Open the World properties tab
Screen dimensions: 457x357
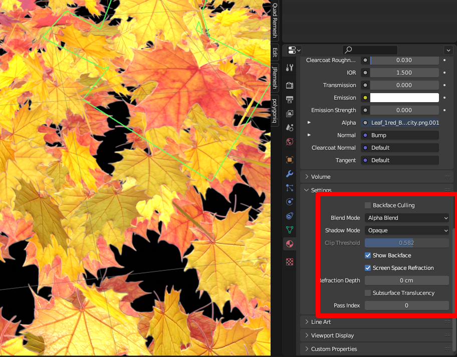289,142
